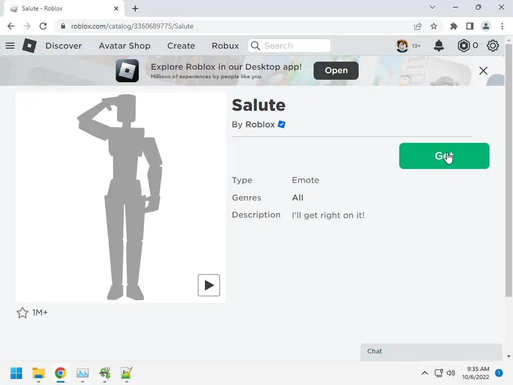View site info via the lock icon

click(x=63, y=26)
